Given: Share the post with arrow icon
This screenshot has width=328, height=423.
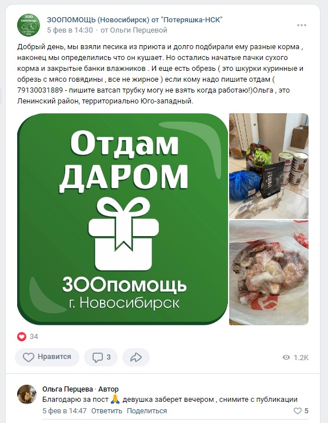Looking at the screenshot, I should (x=136, y=357).
